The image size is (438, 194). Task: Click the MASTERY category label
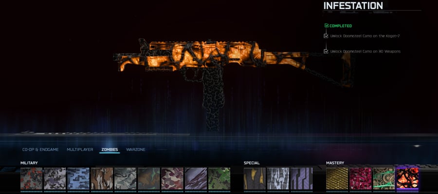click(335, 163)
